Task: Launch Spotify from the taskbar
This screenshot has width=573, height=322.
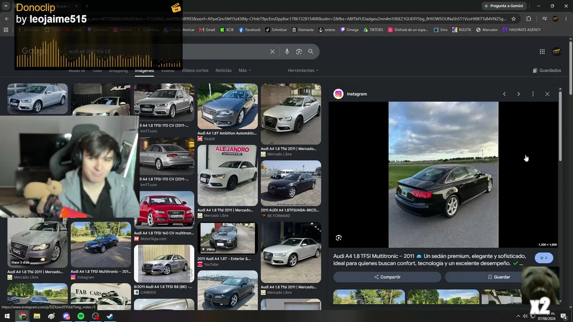Action: point(81,316)
